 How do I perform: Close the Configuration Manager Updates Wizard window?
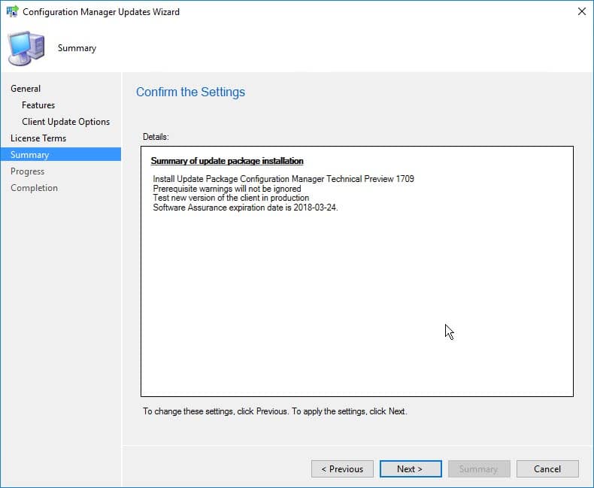(x=581, y=12)
